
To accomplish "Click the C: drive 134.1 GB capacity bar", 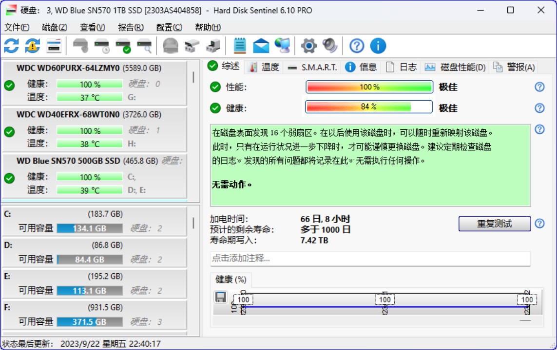I will click(90, 228).
